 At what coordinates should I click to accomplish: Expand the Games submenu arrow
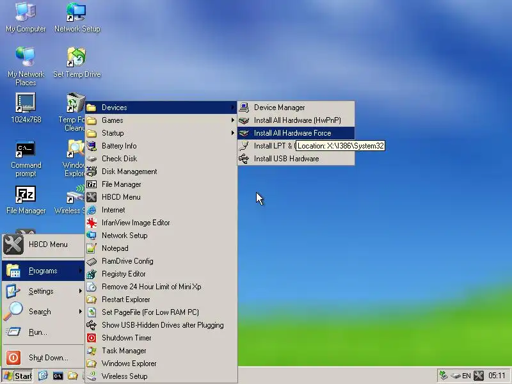[232, 120]
